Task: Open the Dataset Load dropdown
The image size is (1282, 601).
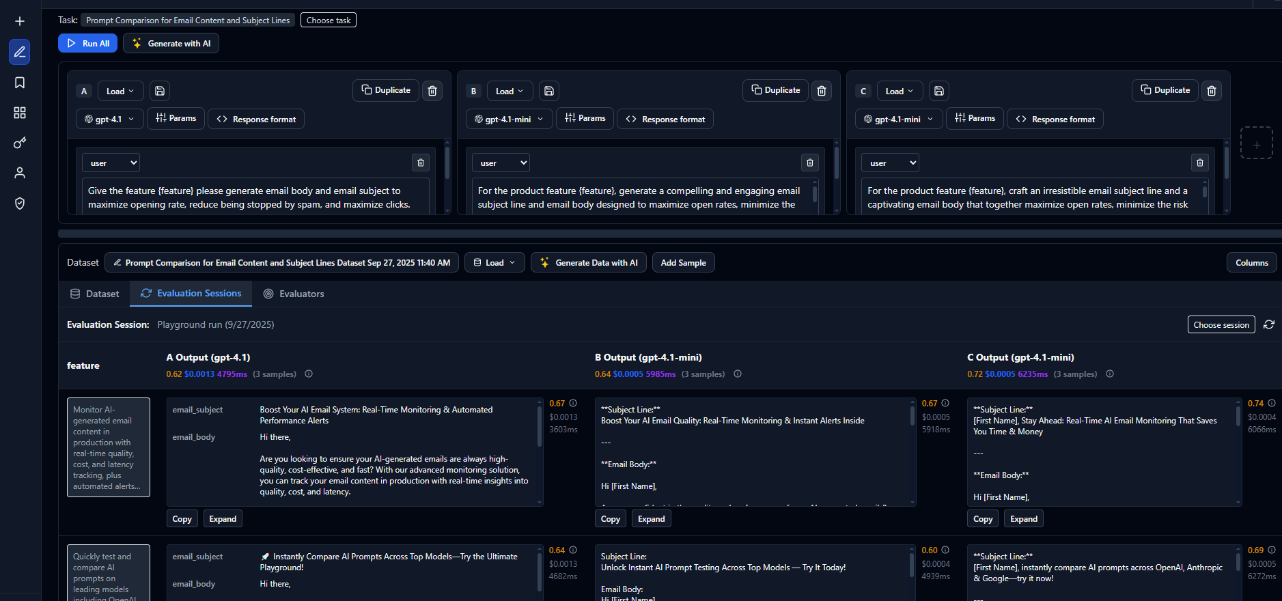Action: [x=494, y=263]
